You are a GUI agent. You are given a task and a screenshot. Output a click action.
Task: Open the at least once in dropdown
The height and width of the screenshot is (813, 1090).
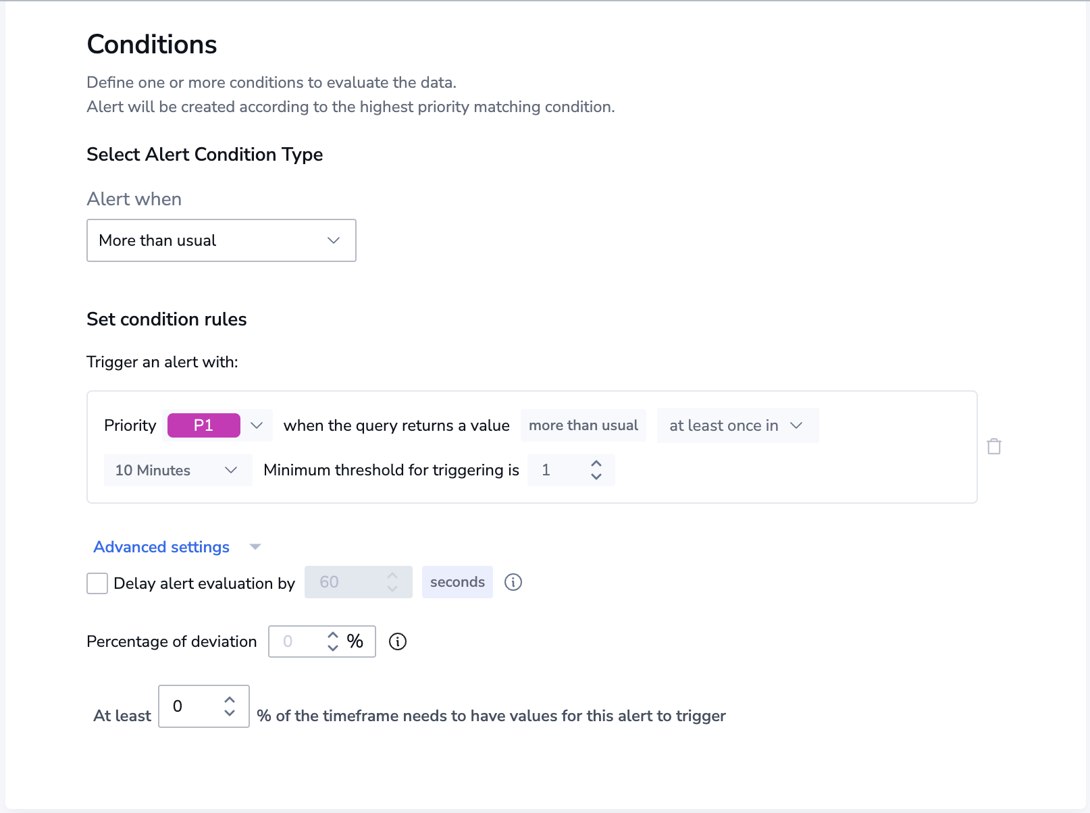tap(738, 425)
